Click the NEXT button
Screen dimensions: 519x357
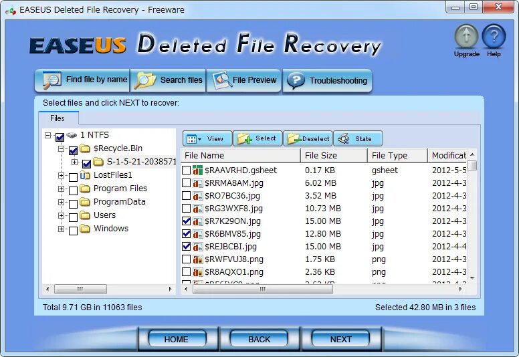(x=340, y=339)
